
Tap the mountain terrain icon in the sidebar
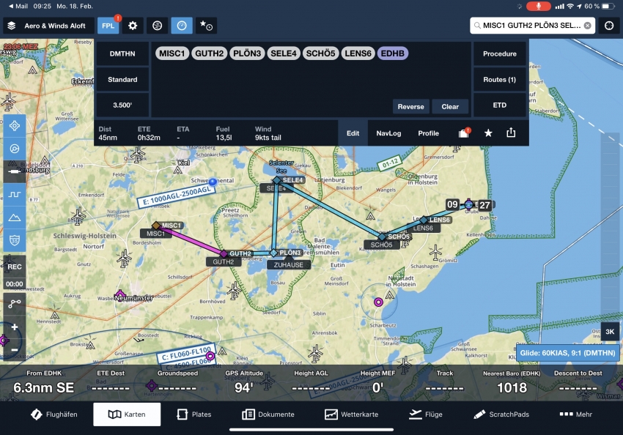click(x=15, y=218)
